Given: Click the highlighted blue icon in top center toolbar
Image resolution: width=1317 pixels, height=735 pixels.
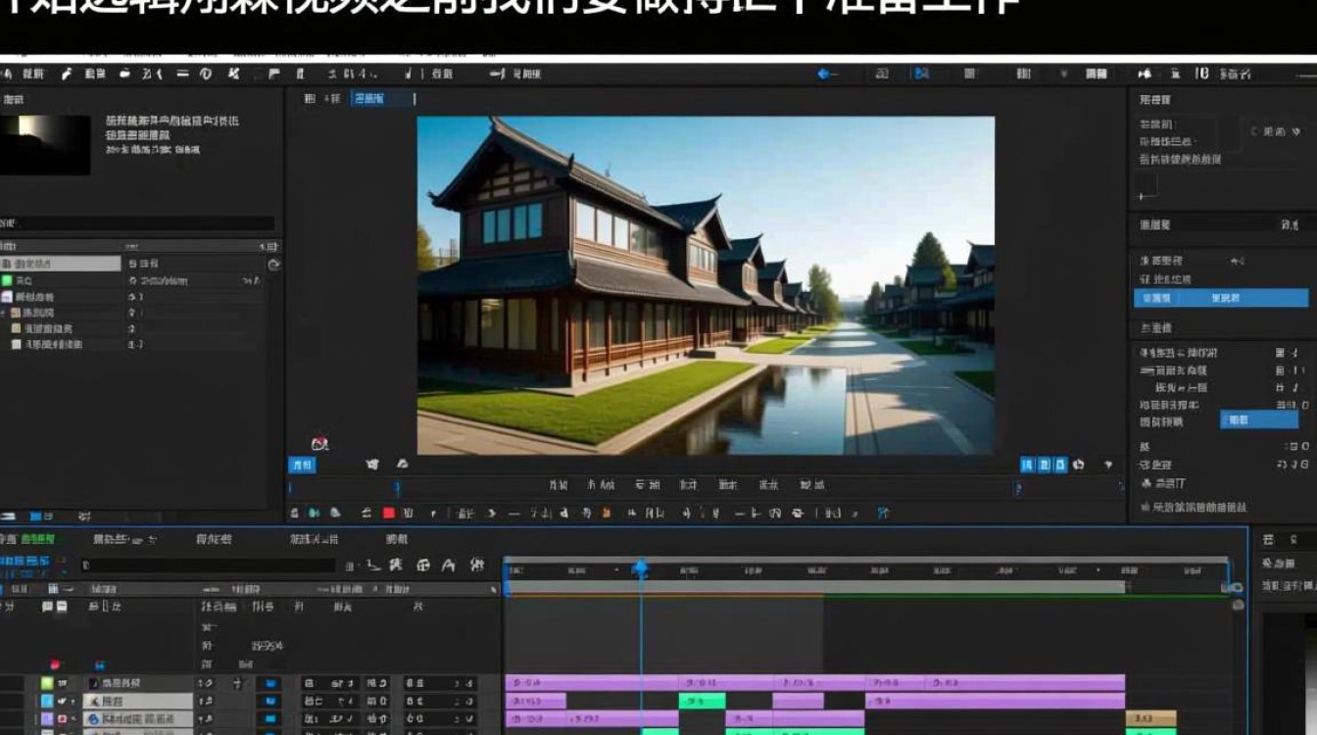Looking at the screenshot, I should 921,73.
